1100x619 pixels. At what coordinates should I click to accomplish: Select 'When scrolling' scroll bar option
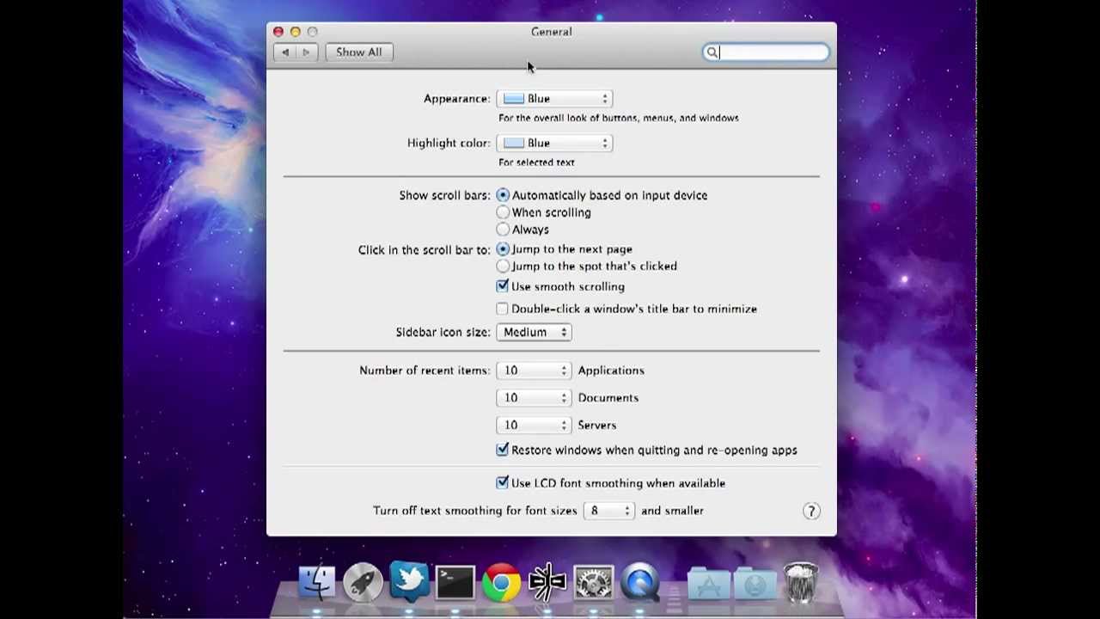point(503,212)
